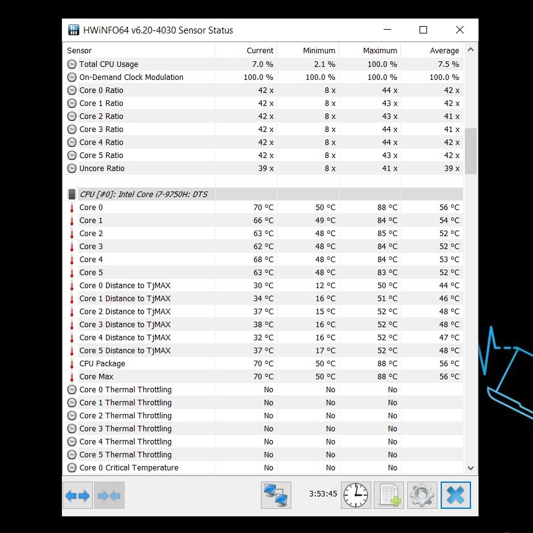
Task: Click the Total CPU Usage average value 7.5 %
Action: tap(449, 64)
